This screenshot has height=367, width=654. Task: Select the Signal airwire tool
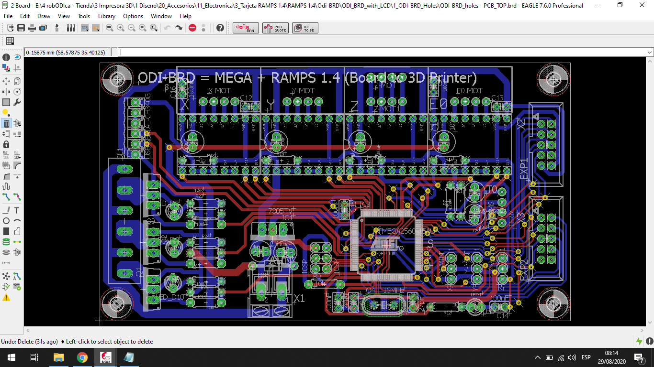click(17, 242)
